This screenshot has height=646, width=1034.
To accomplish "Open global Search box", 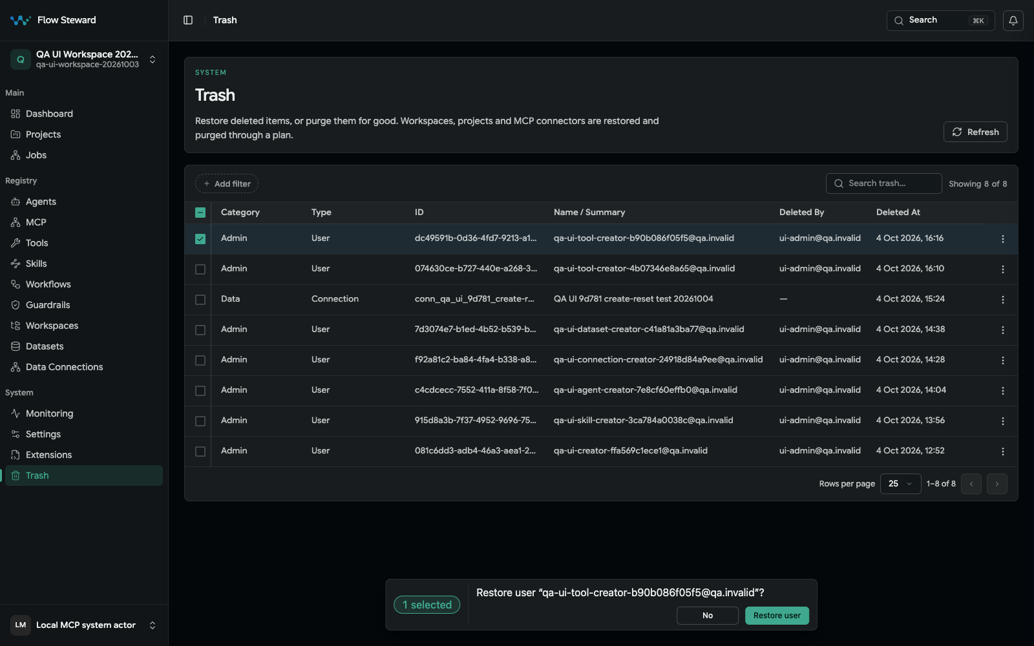I will (x=940, y=20).
